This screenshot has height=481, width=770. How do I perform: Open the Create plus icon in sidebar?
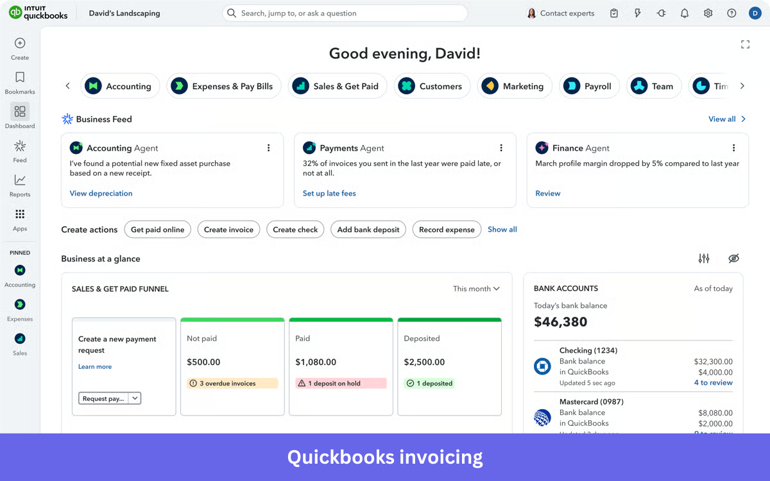pyautogui.click(x=20, y=43)
